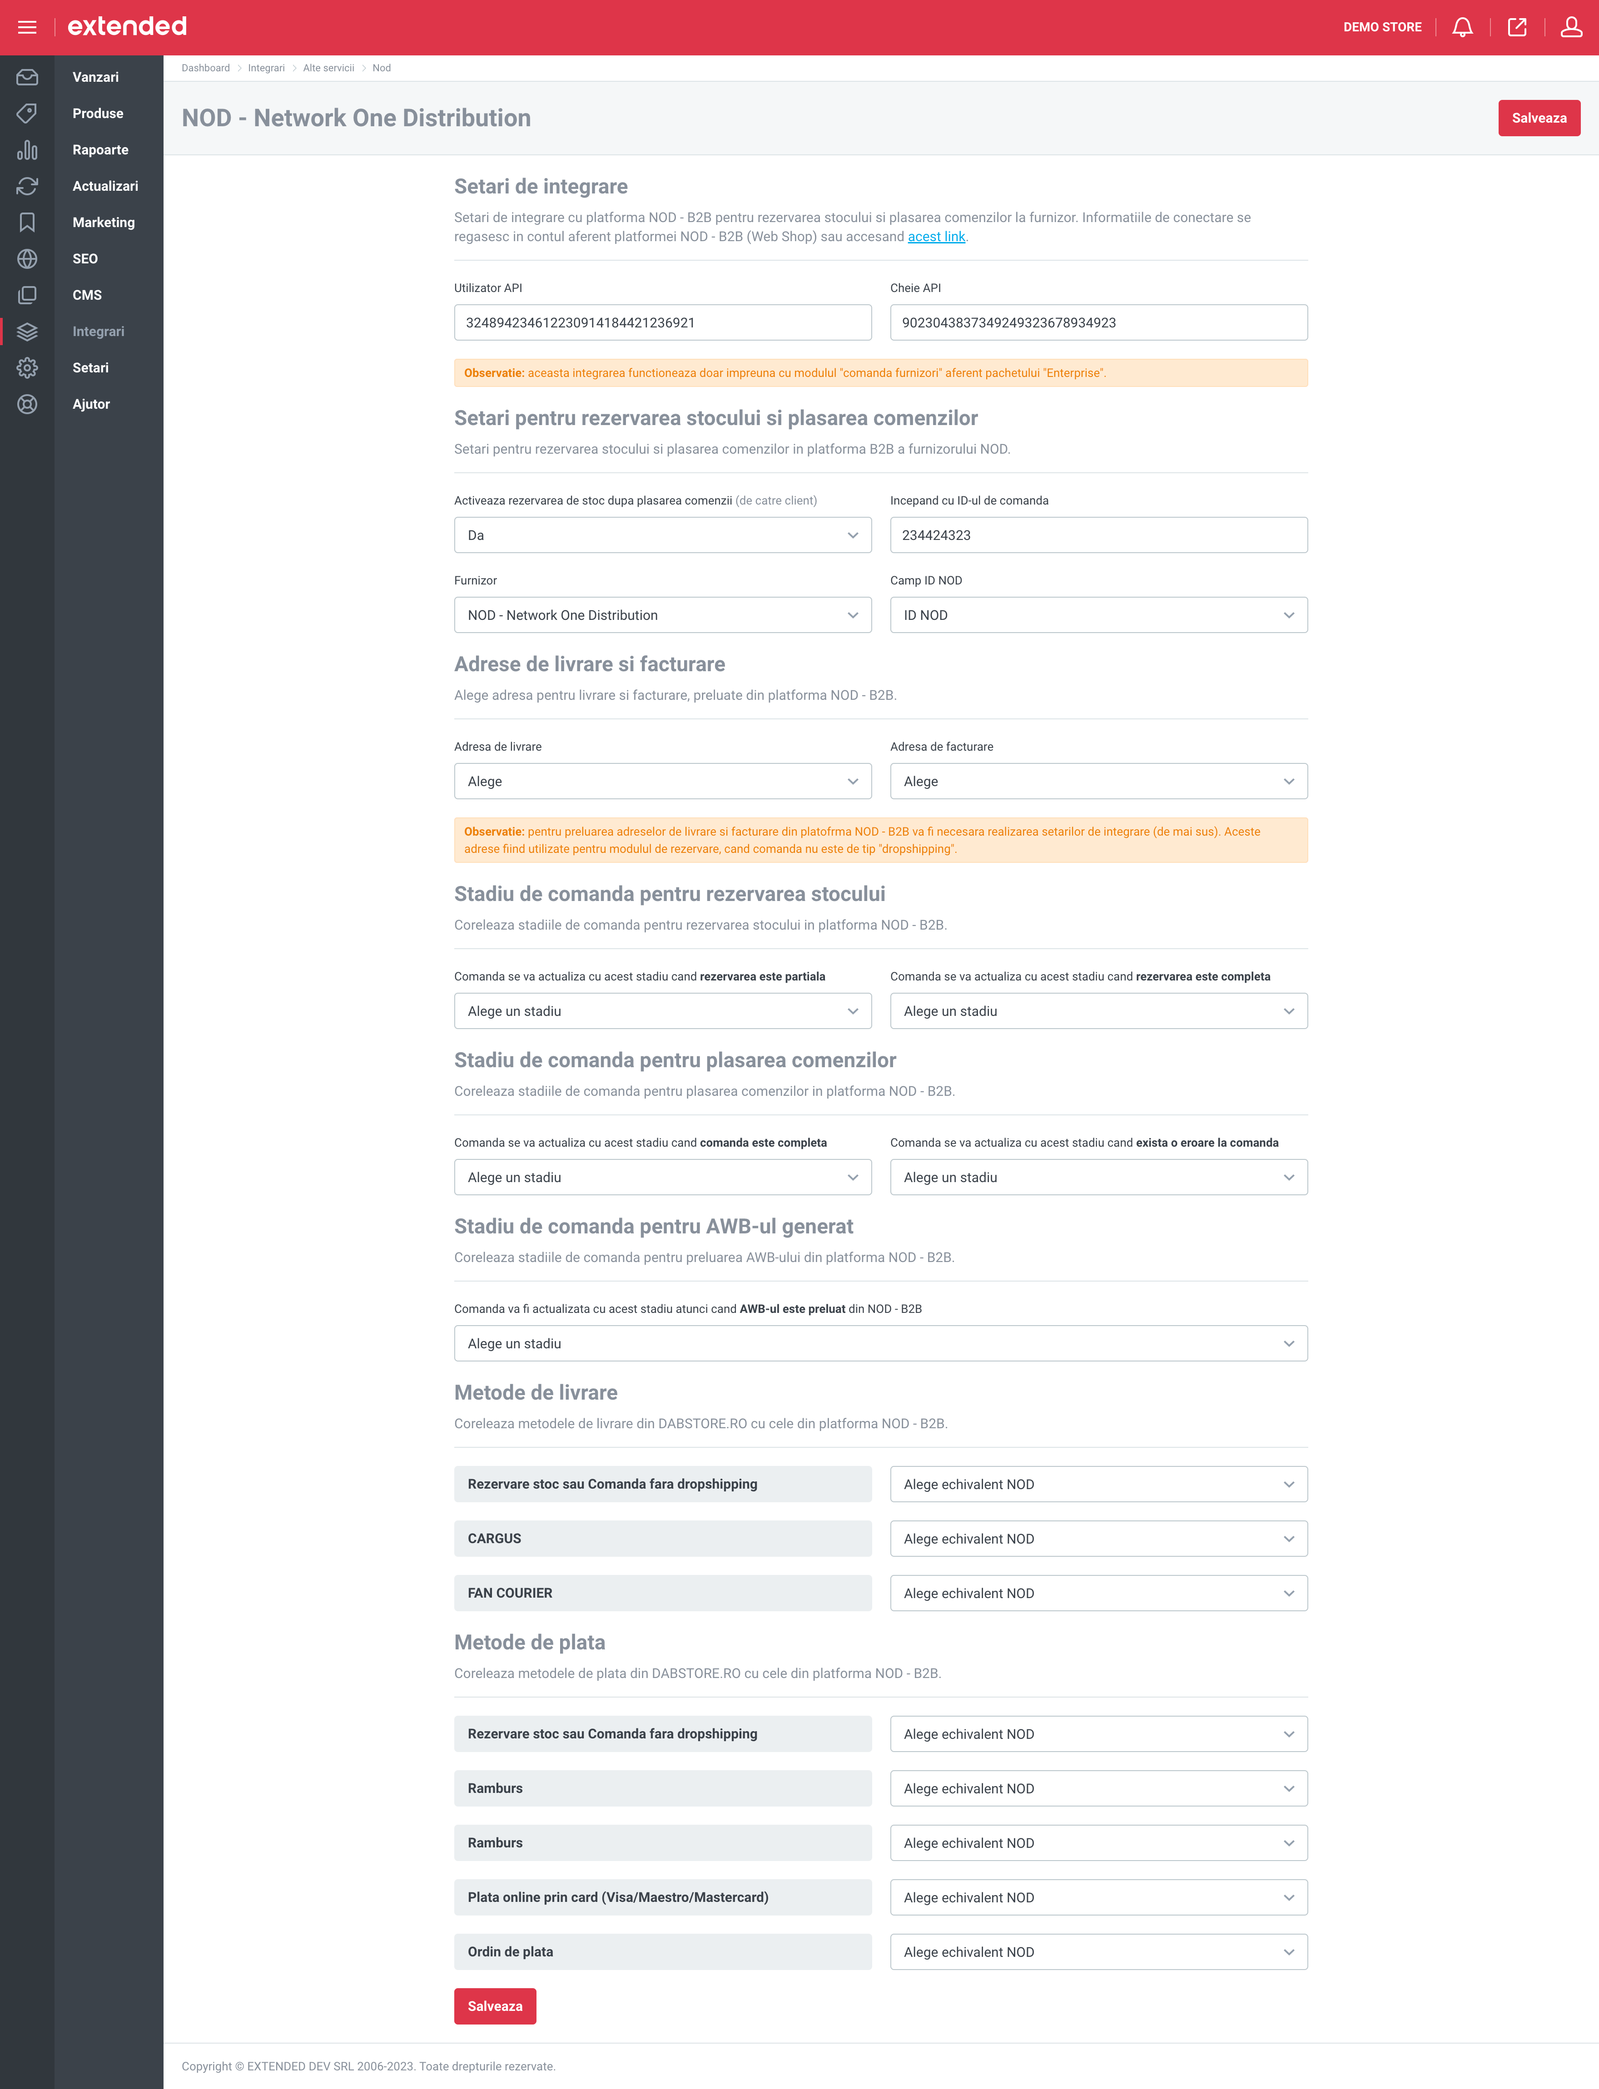The width and height of the screenshot is (1599, 2089).
Task: Click bottom Salveaza button below form
Action: (495, 2006)
